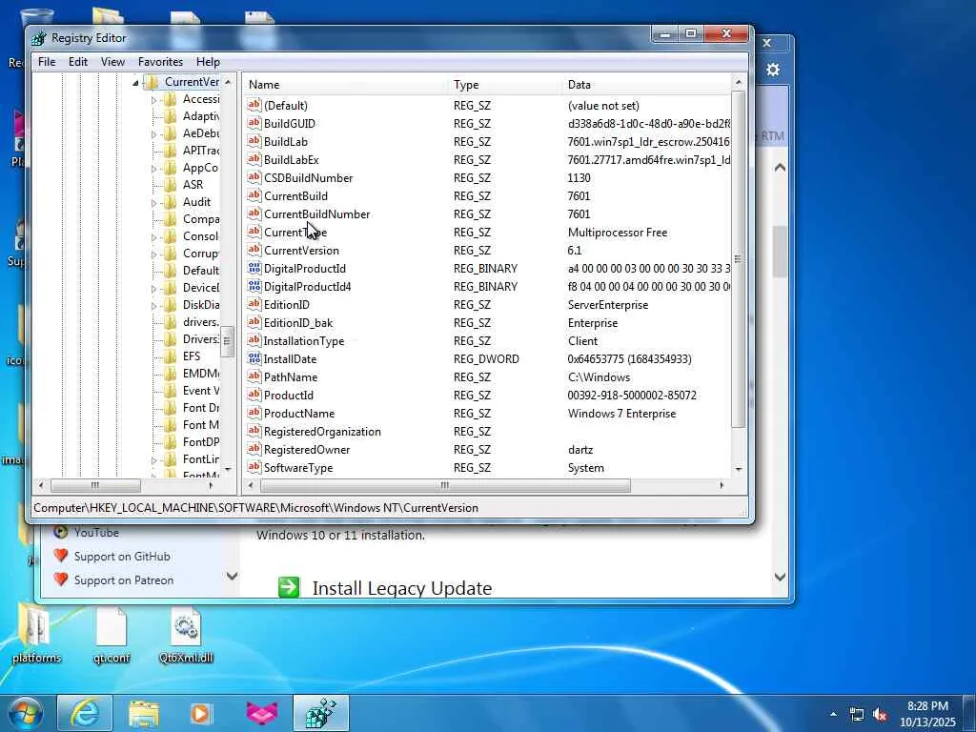Open the Edit menu
976x732 pixels.
[78, 62]
